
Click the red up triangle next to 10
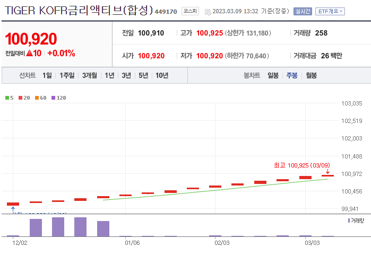click(29, 53)
